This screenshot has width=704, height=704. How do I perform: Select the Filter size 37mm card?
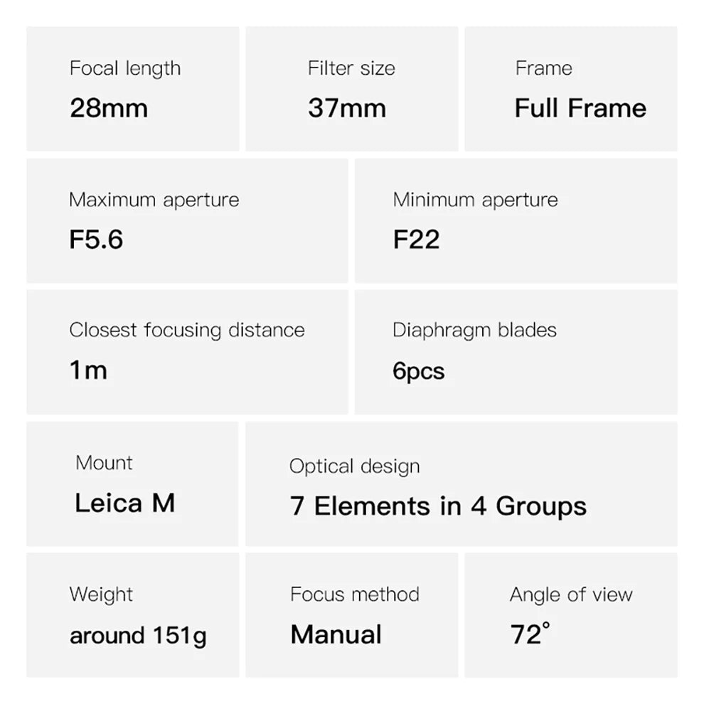[351, 89]
